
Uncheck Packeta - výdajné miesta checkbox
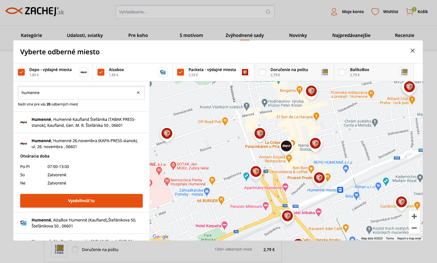coord(181,72)
